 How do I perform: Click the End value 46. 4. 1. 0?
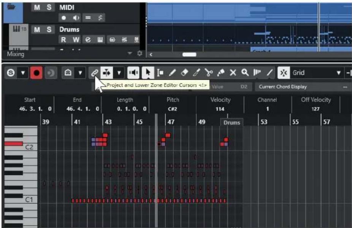82,109
